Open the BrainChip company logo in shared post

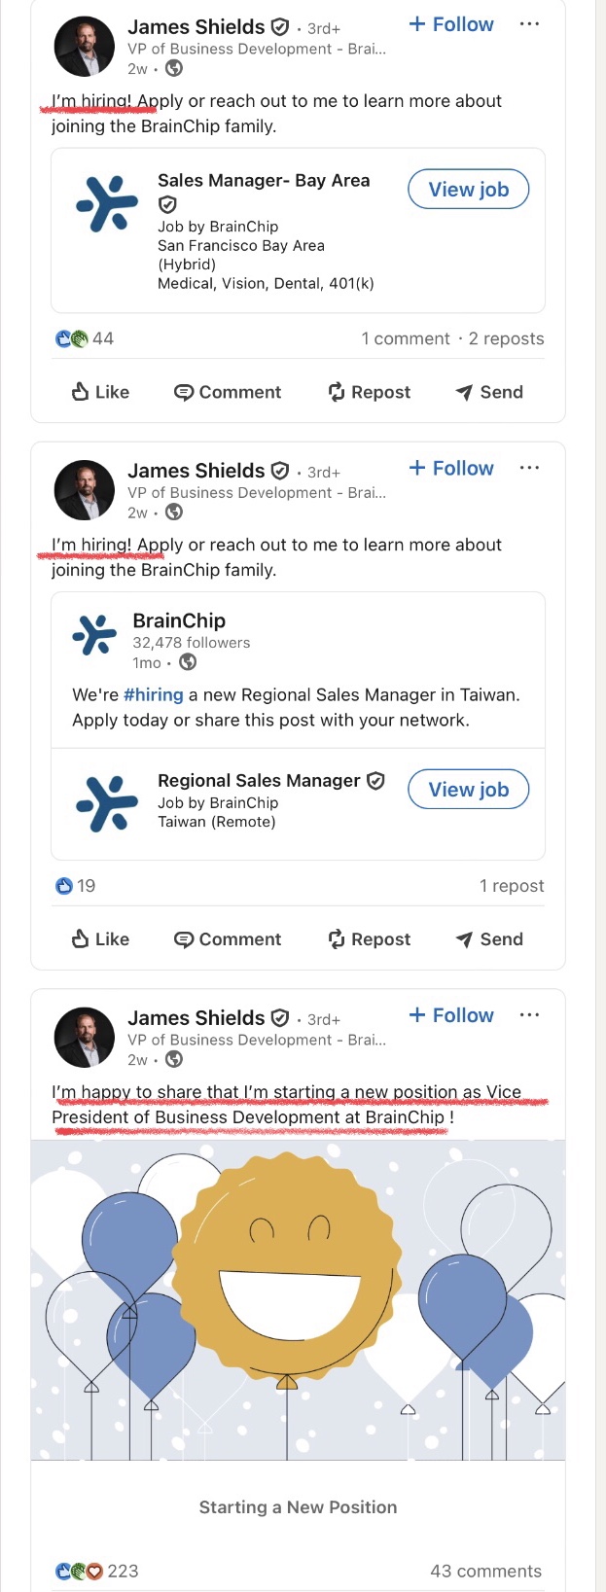[94, 635]
